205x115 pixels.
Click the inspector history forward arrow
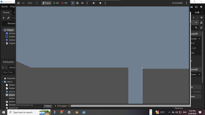(197, 18)
